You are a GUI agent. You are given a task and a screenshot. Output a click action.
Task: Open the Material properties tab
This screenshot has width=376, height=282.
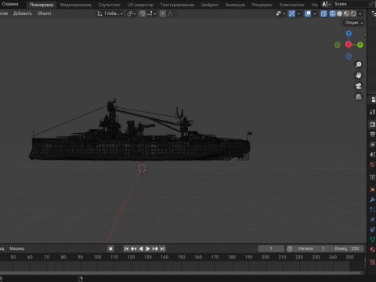click(x=373, y=250)
